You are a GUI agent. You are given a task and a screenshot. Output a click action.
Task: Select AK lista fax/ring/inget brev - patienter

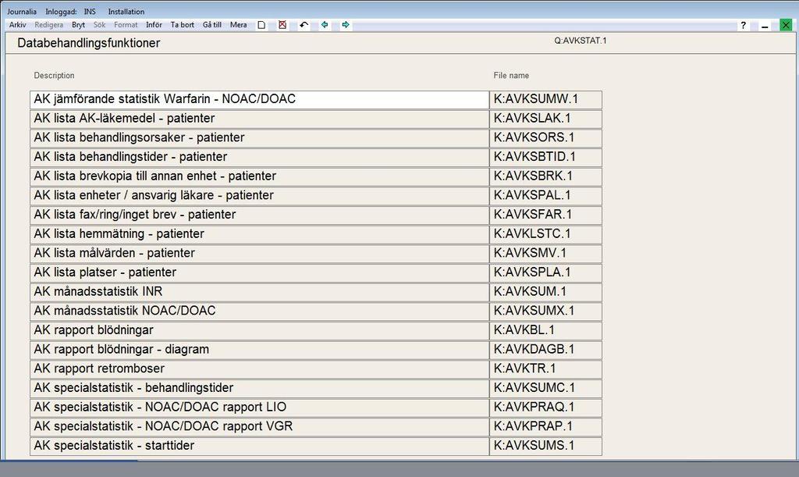[259, 215]
